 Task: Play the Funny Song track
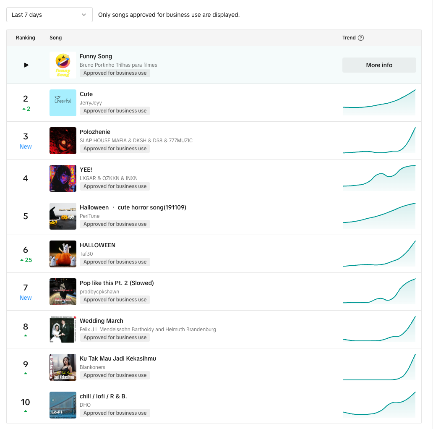point(26,65)
